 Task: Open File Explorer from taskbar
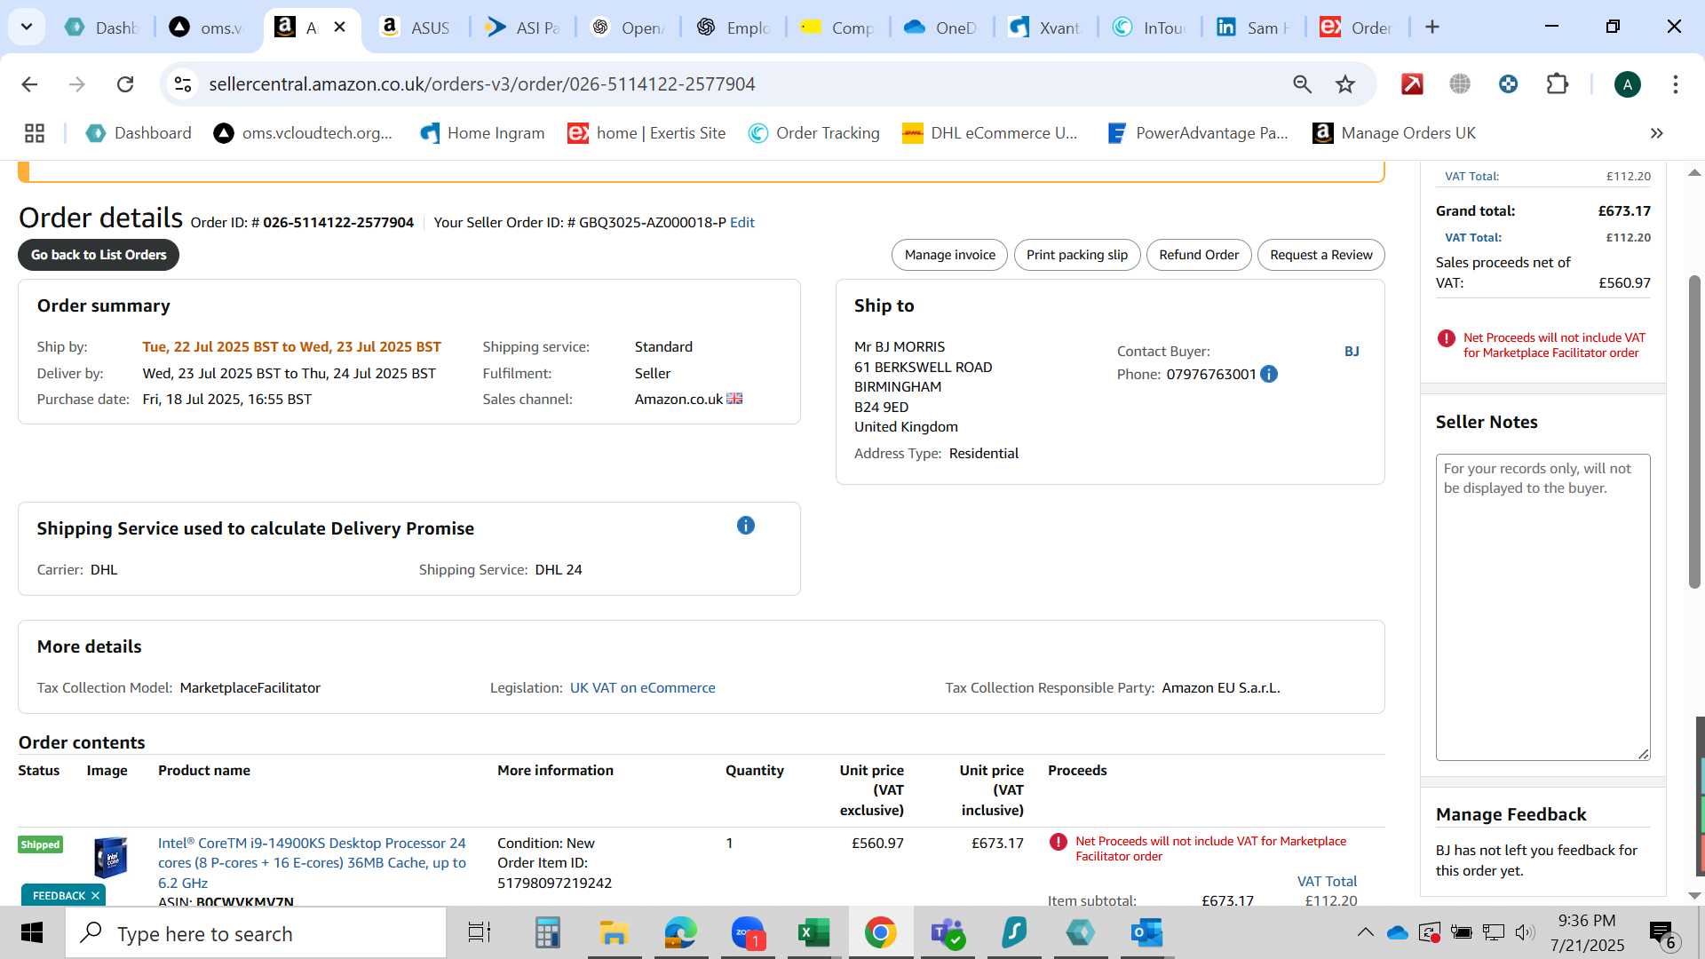pos(614,933)
